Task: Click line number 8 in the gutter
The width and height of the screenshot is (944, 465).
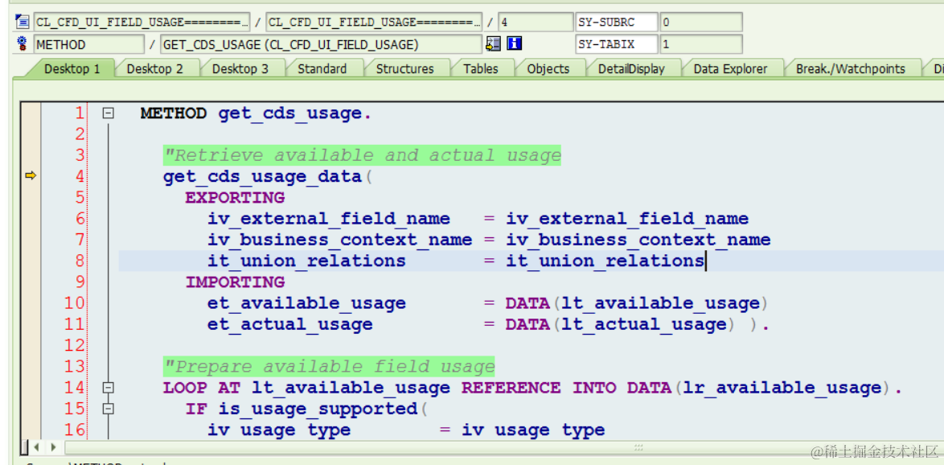Action: pyautogui.click(x=79, y=261)
